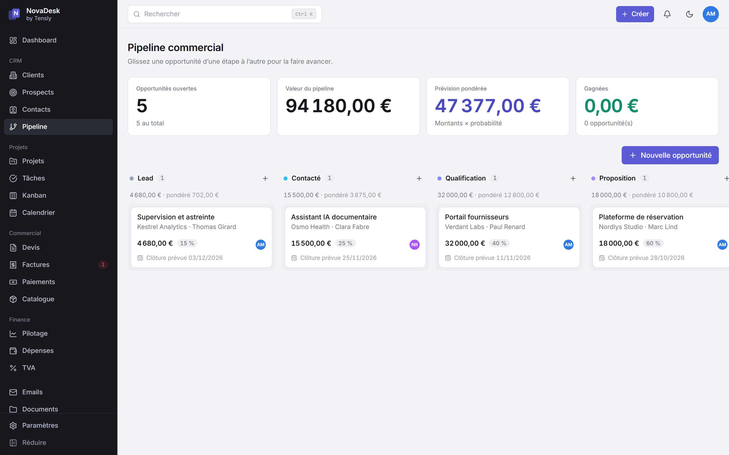The image size is (729, 455).
Task: Click AM avatar on Supervision card
Action: click(261, 244)
